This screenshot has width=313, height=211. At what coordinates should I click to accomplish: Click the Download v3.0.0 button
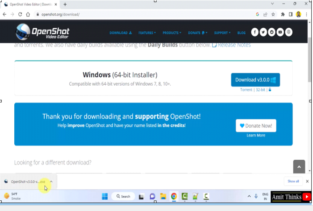255,80
